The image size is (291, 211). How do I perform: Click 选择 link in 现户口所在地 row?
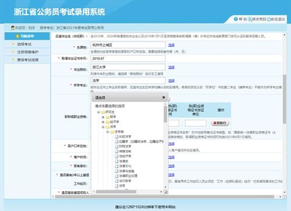pyautogui.click(x=171, y=144)
